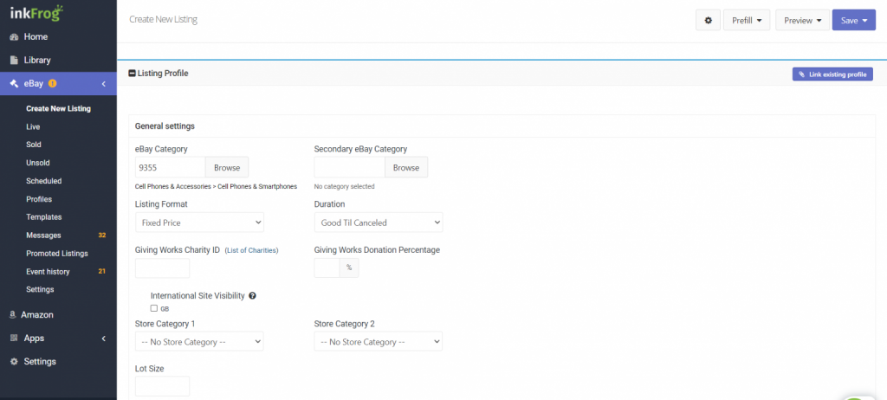The width and height of the screenshot is (887, 400).
Task: Expand the Apps sidebar menu chevron
Action: (104, 339)
